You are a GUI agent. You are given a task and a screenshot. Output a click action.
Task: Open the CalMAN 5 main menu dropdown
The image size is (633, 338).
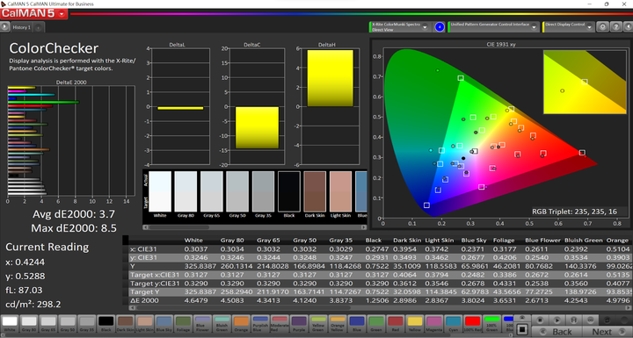[33, 13]
